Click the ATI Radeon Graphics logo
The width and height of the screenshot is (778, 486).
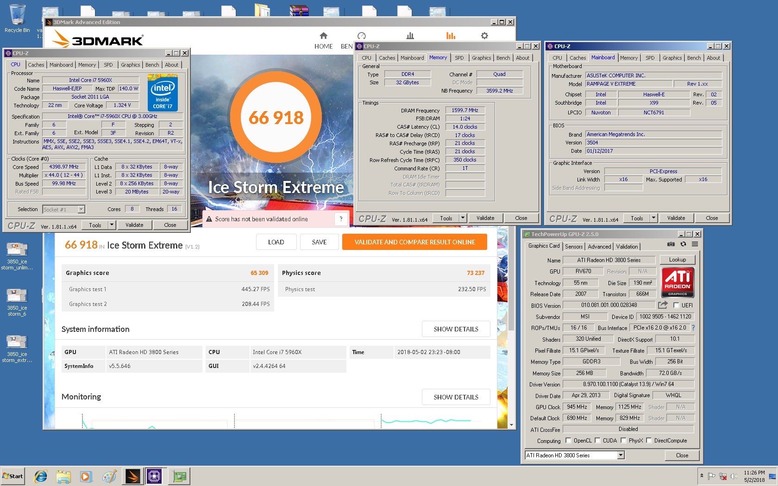tap(678, 282)
